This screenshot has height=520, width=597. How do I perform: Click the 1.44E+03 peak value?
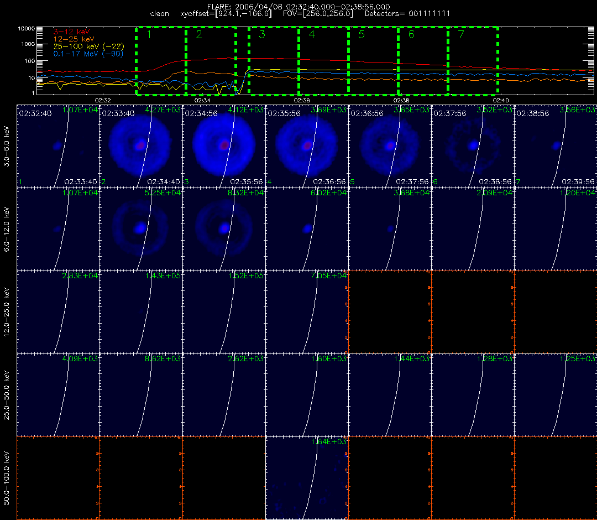(x=412, y=358)
